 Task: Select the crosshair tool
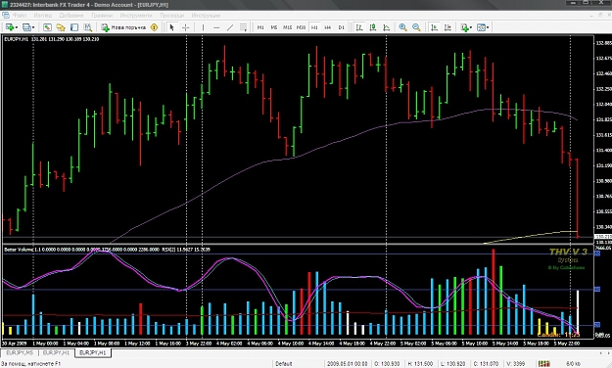point(186,27)
